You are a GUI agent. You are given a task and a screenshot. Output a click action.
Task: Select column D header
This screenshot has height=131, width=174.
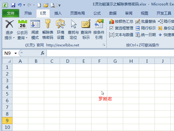[x=68, y=61]
